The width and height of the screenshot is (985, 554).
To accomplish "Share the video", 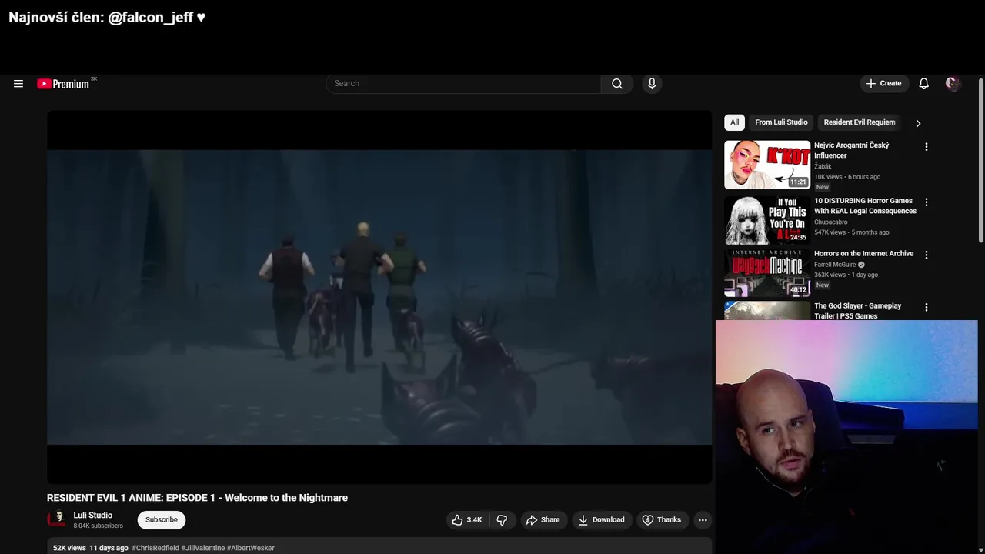I will 543,520.
